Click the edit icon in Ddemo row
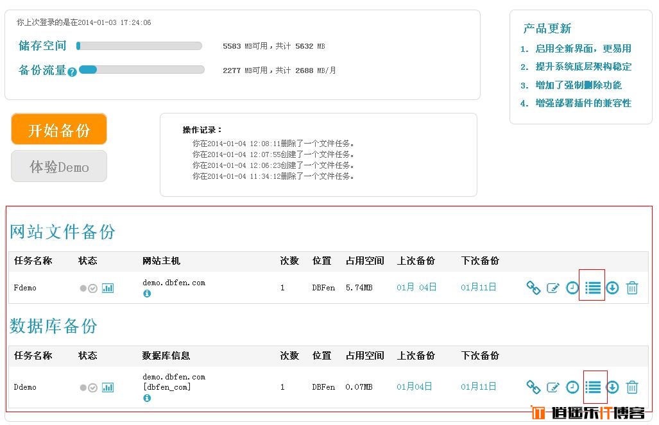659x425 pixels. tap(552, 387)
